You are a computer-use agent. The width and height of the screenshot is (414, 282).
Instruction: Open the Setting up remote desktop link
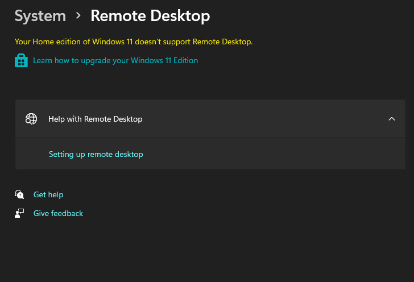coord(96,154)
